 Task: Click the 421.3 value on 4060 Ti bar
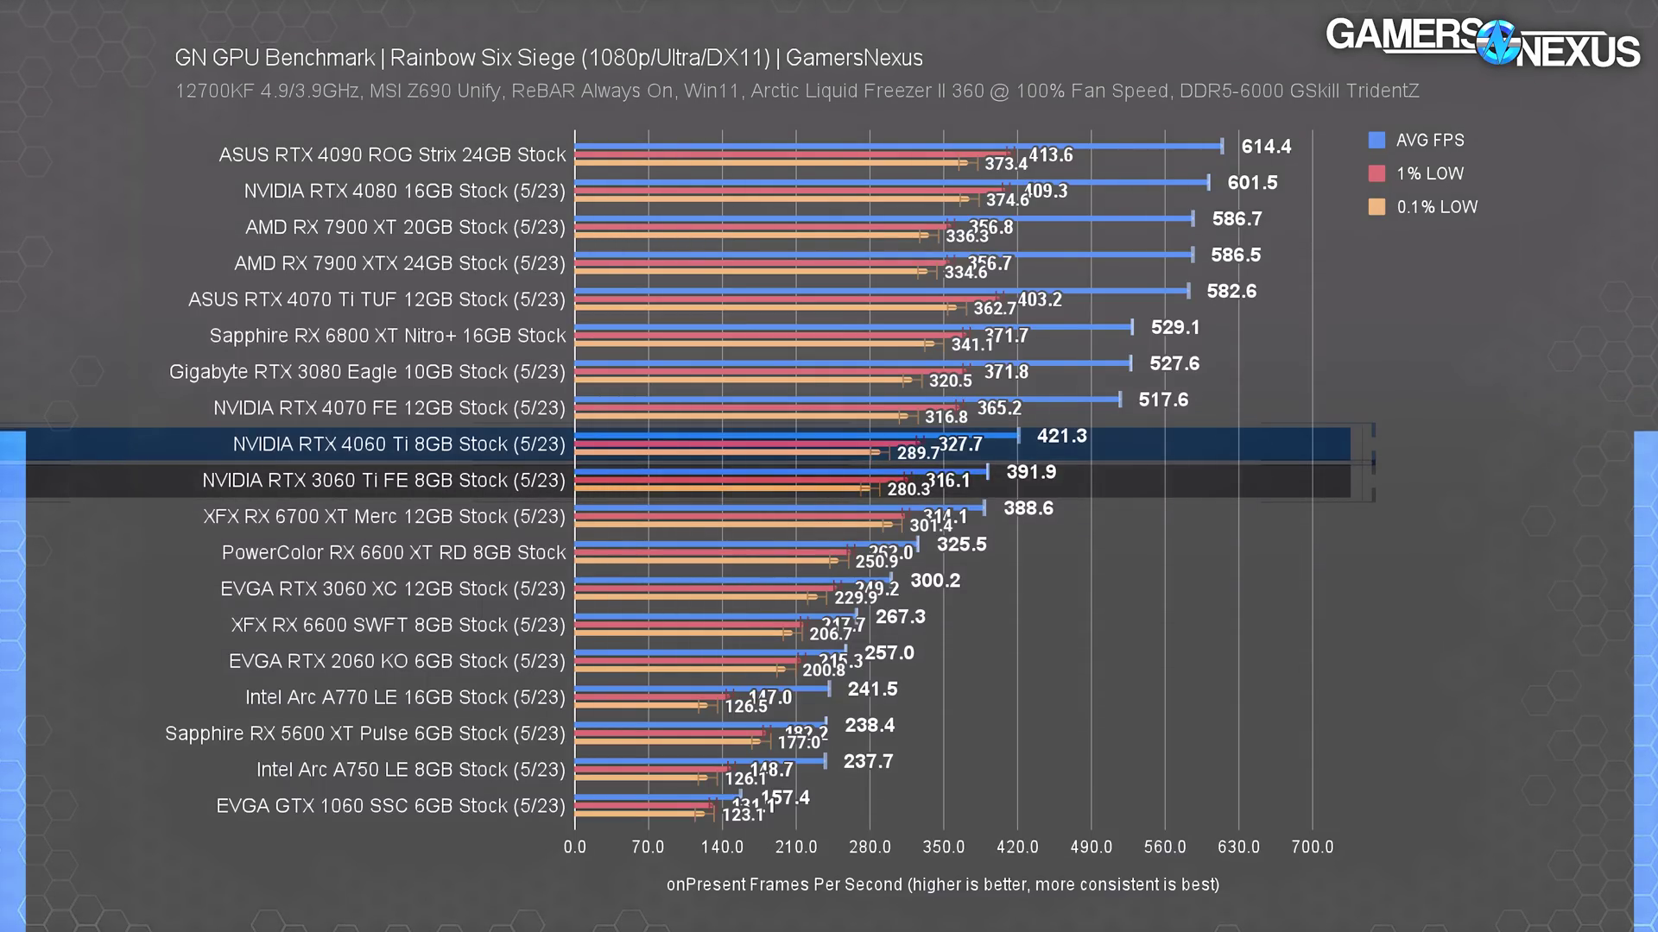click(1061, 436)
